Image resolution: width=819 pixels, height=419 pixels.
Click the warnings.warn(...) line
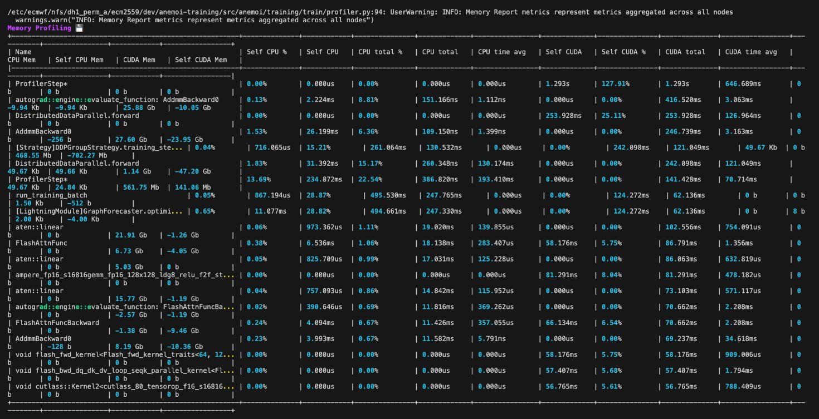coord(194,20)
